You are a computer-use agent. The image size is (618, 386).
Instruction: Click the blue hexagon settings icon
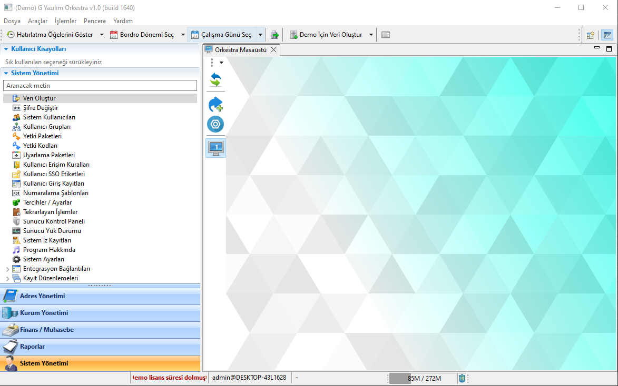[x=215, y=124]
